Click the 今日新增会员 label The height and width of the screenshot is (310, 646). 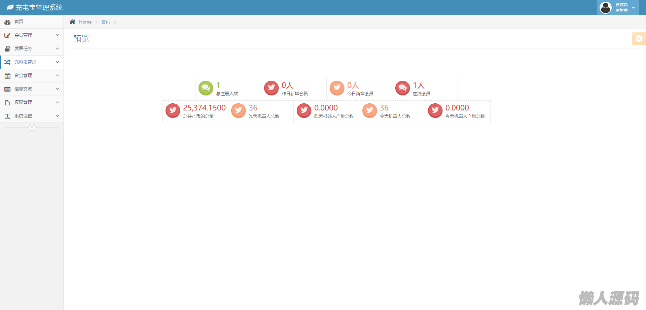point(360,94)
